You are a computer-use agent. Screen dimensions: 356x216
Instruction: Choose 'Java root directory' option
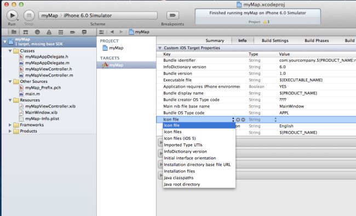pos(199,184)
